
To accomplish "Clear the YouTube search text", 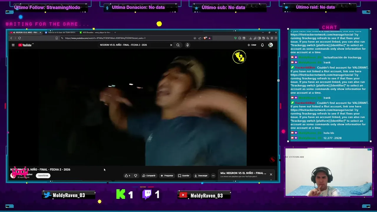I will 171,45.
